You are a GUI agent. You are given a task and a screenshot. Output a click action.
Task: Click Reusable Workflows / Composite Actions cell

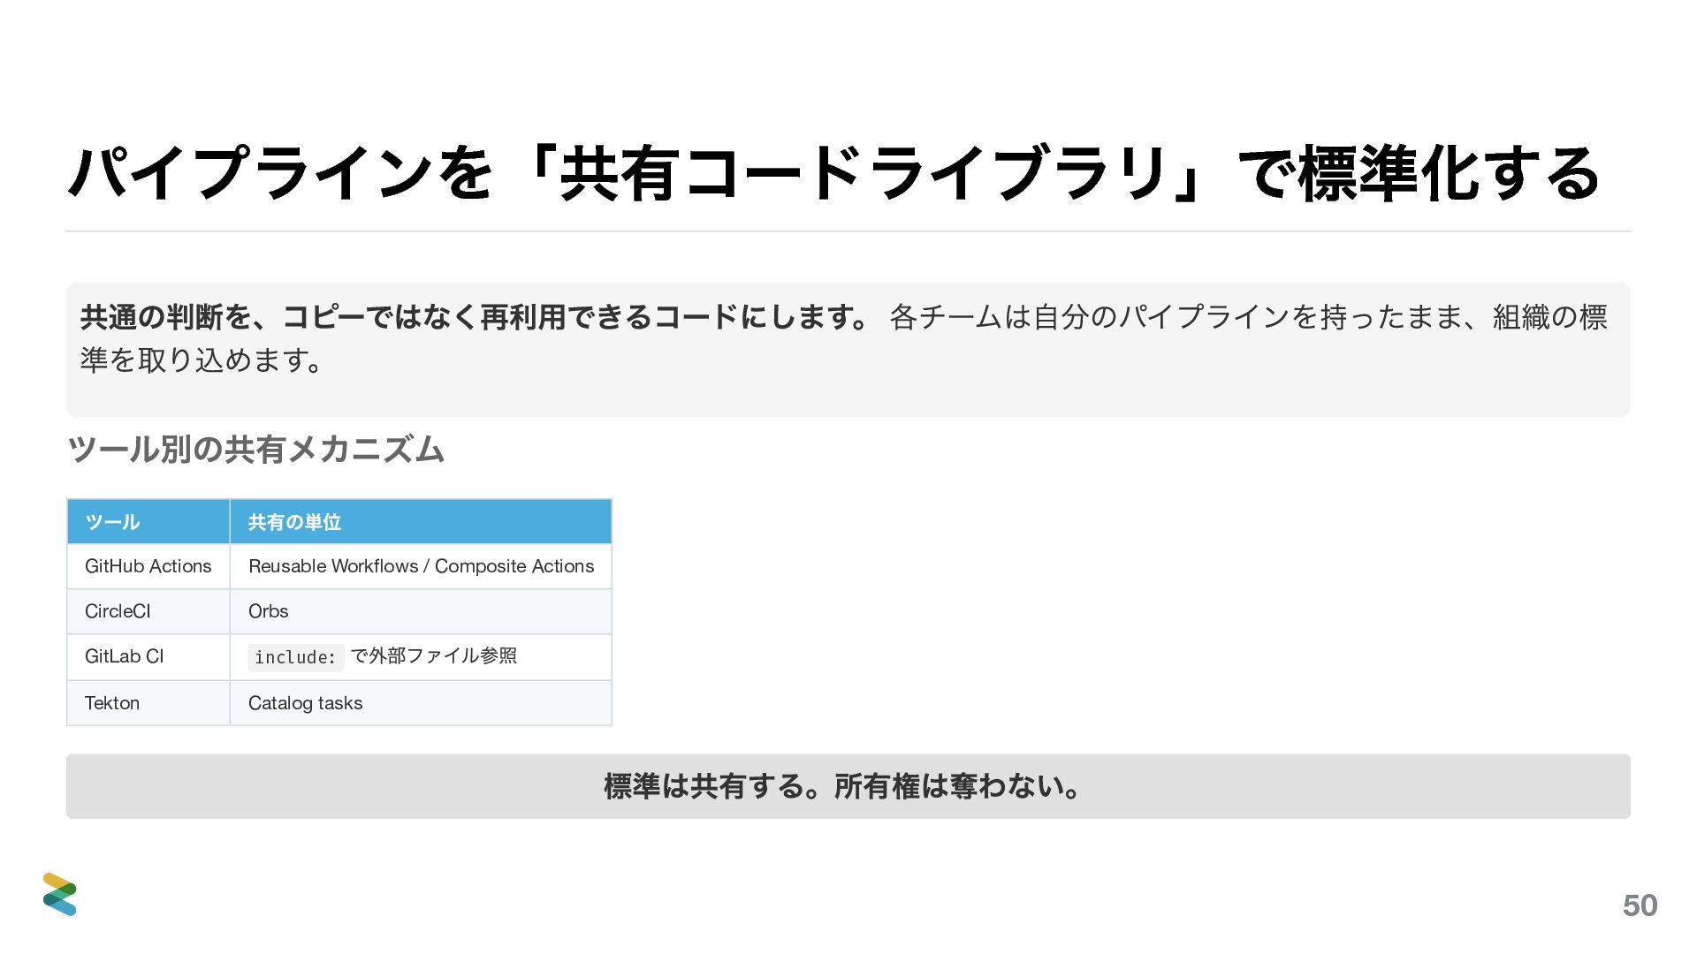click(421, 566)
